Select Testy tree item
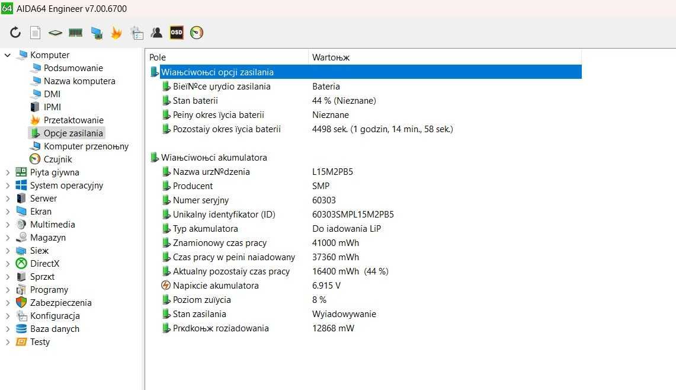The image size is (676, 390). click(x=40, y=342)
